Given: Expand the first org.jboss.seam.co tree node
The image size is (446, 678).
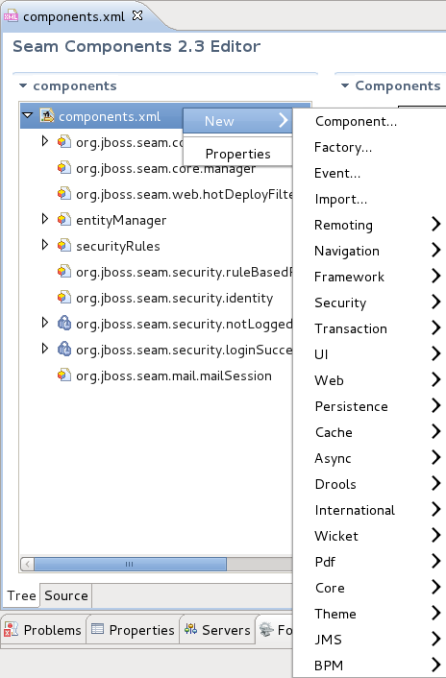Looking at the screenshot, I should (44, 141).
